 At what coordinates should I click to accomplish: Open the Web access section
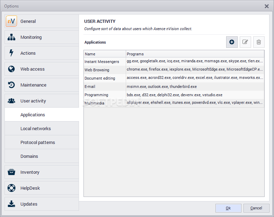click(x=42, y=69)
